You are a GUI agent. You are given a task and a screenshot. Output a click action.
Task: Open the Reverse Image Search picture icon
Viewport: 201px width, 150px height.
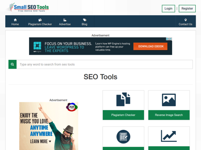(169, 100)
